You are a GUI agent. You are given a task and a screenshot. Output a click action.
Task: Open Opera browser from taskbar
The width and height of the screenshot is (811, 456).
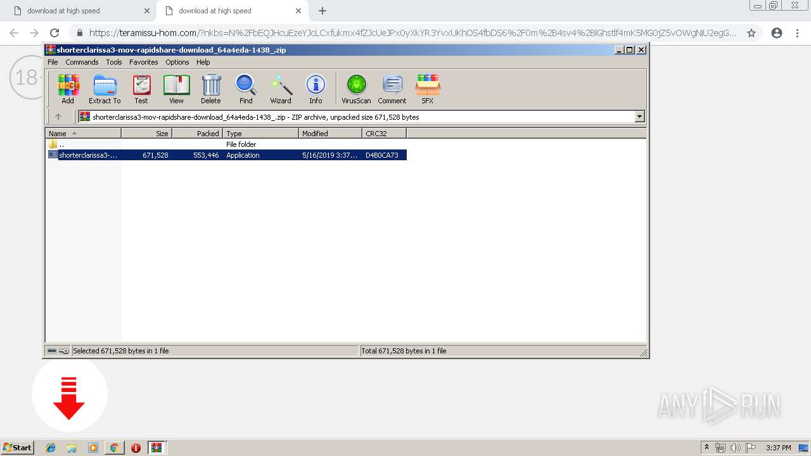(136, 448)
